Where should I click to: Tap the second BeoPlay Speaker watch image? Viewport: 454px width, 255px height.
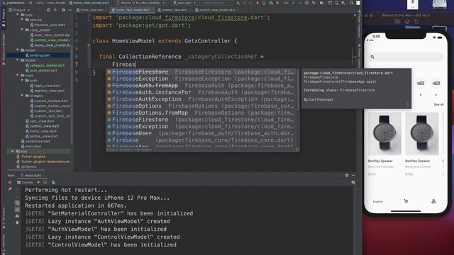[x=422, y=134]
